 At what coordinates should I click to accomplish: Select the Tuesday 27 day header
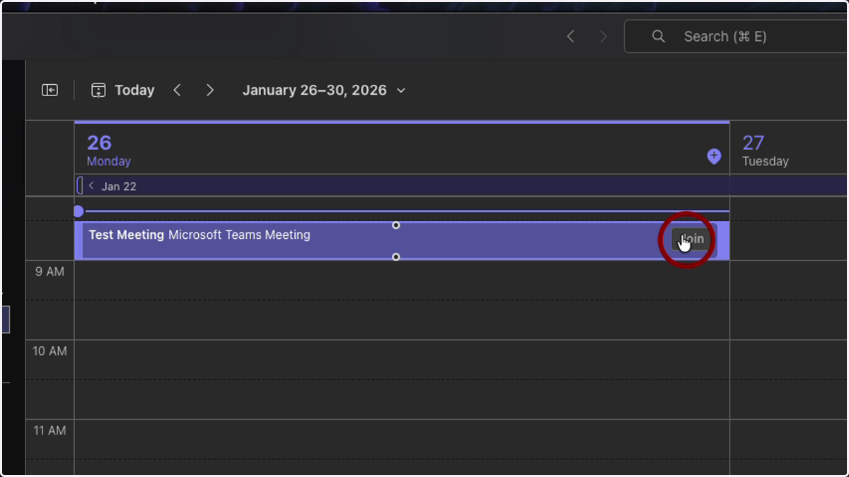click(789, 149)
